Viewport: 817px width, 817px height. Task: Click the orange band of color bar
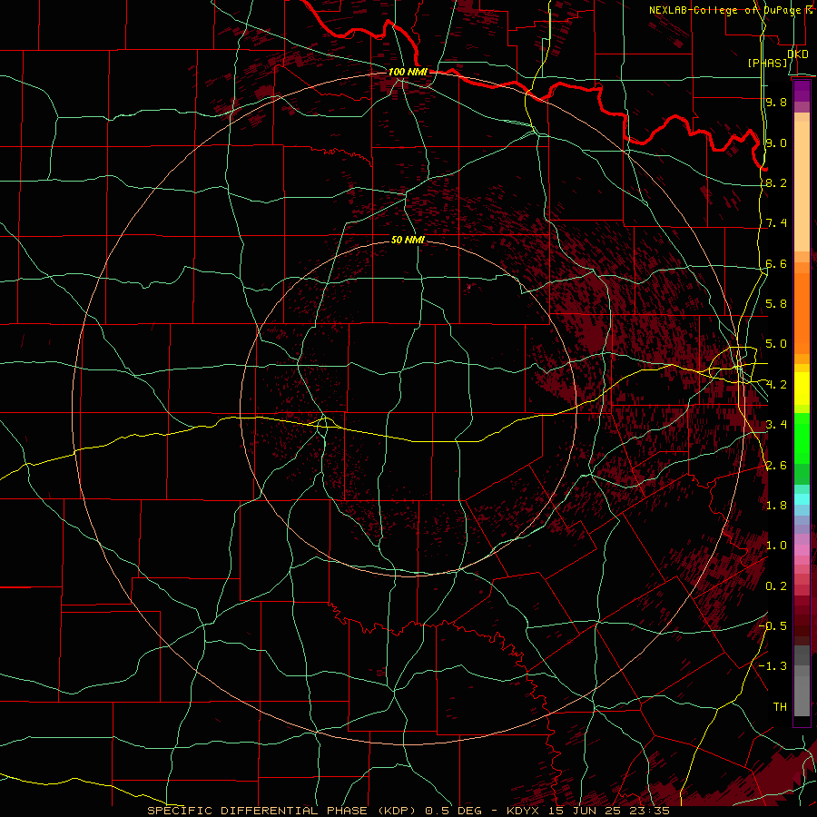802,312
